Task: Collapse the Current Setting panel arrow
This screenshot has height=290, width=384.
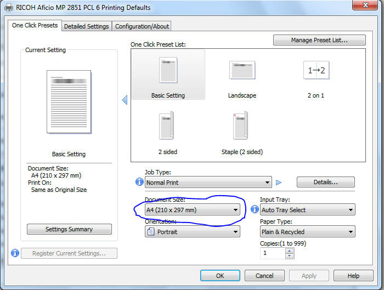Action: tap(124, 100)
